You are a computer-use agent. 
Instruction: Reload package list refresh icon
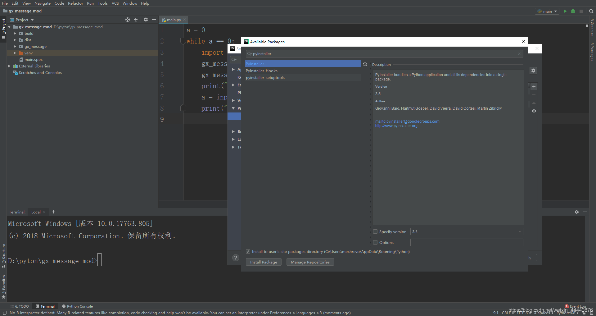click(365, 64)
